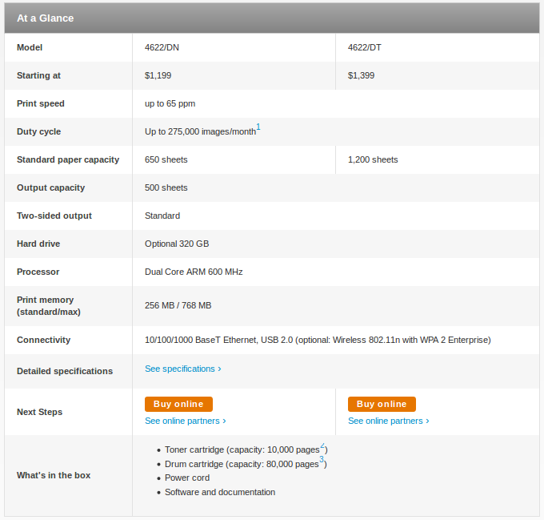The height and width of the screenshot is (520, 544).
Task: Click the 1,200 sheets paper capacity value
Action: coord(373,159)
